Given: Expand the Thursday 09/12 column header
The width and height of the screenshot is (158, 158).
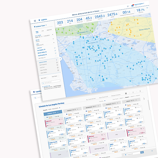Looking at the screenshot, I should tap(112, 104).
